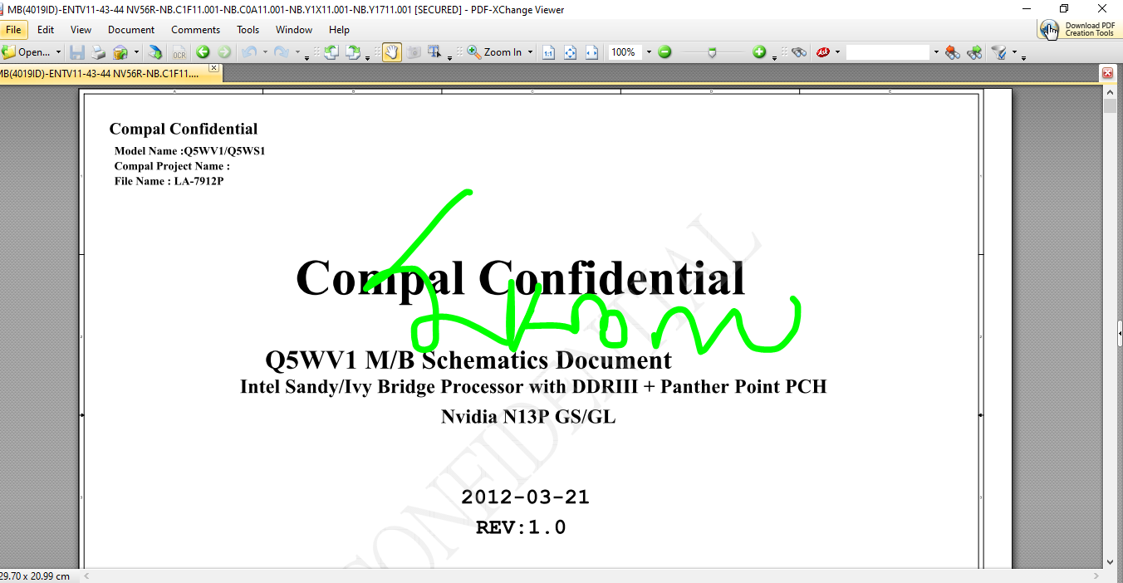Click Download PDF Creation Tools button
The height and width of the screenshot is (583, 1123).
tap(1078, 29)
